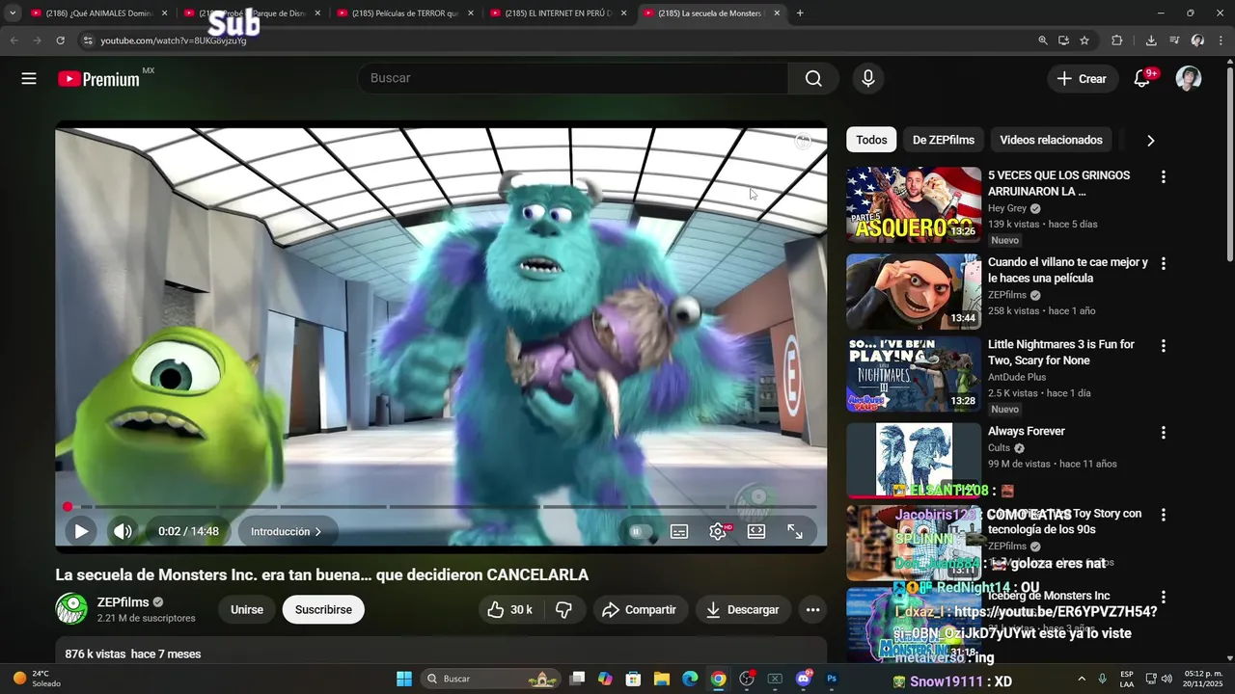
Task: Switch to EL INTERNET EN PERÚ browser tab
Action: click(558, 13)
